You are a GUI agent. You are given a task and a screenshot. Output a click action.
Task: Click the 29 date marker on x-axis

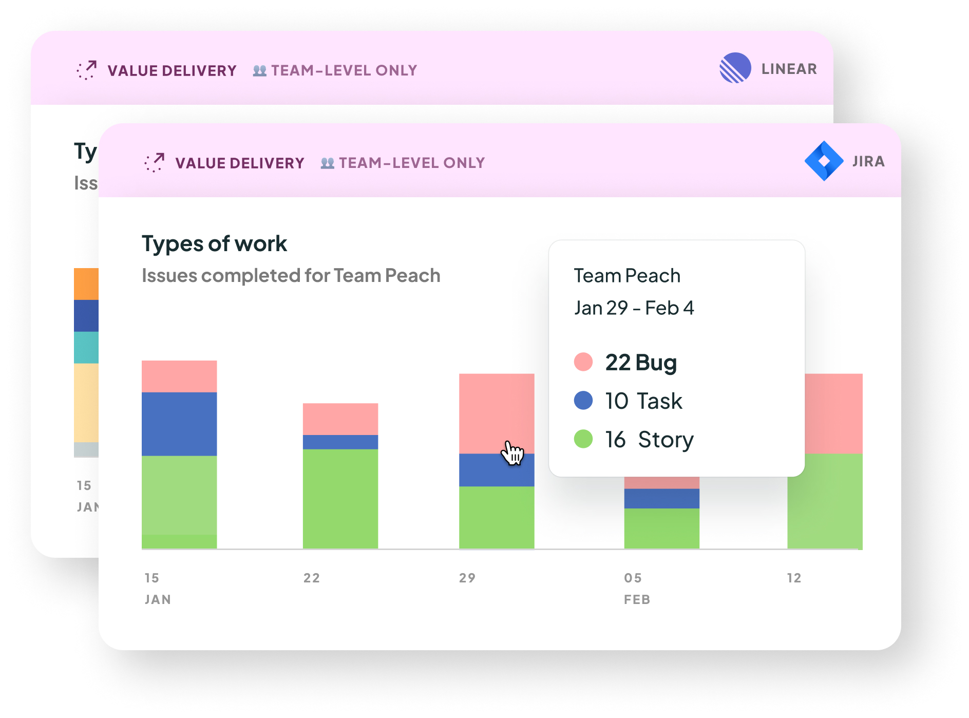[467, 578]
